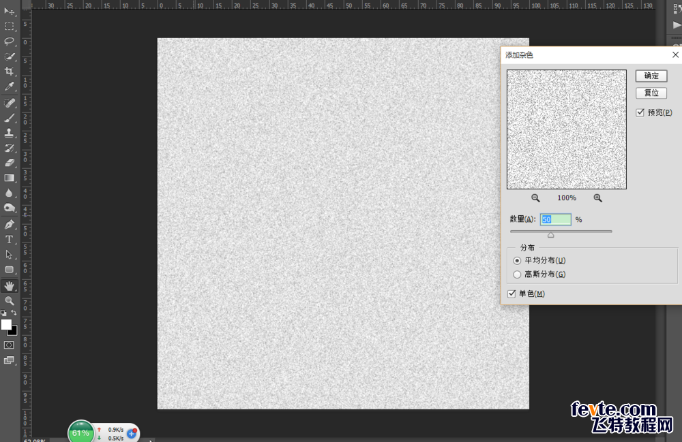Viewport: 682px width, 442px height.
Task: Select the Spot Healing Brush tool
Action: tap(9, 103)
